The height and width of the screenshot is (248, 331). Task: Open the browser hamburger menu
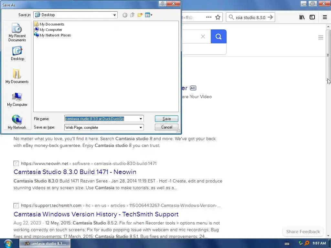pyautogui.click(x=325, y=17)
